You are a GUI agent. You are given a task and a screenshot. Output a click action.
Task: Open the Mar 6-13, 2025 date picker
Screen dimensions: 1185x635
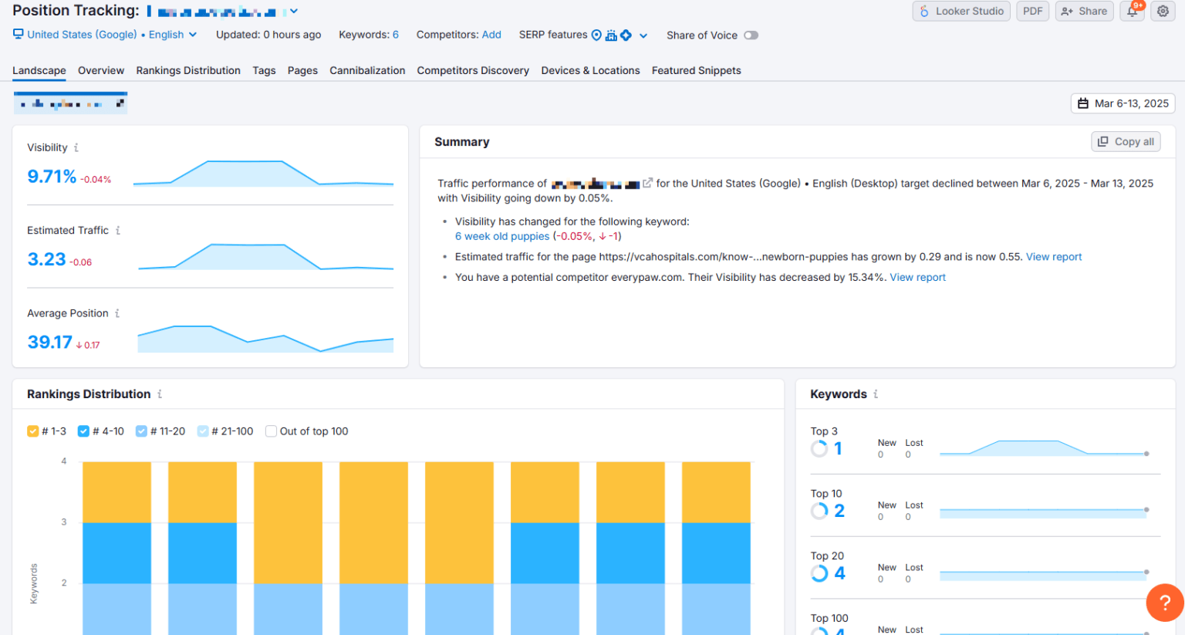(x=1123, y=103)
